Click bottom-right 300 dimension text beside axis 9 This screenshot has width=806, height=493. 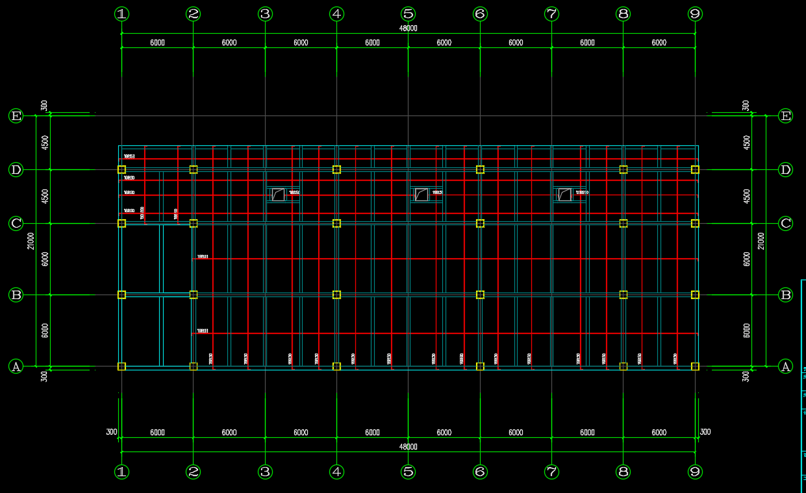point(705,432)
